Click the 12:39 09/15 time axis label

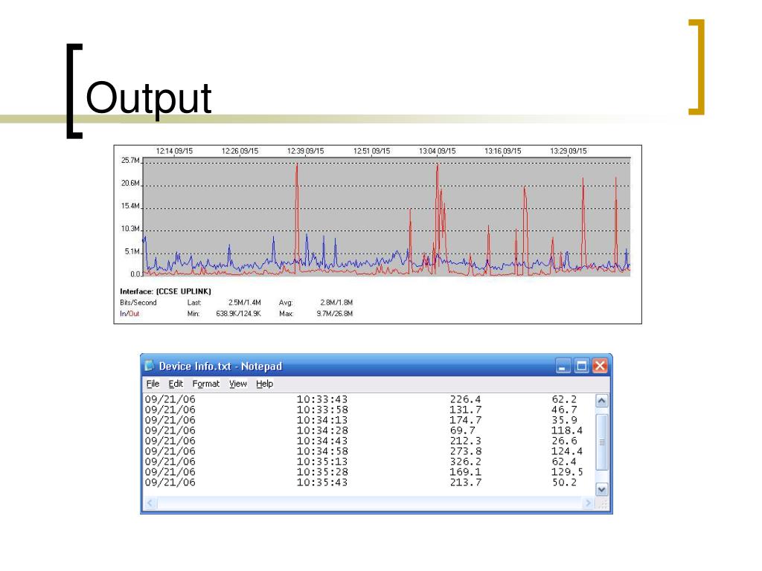305,151
